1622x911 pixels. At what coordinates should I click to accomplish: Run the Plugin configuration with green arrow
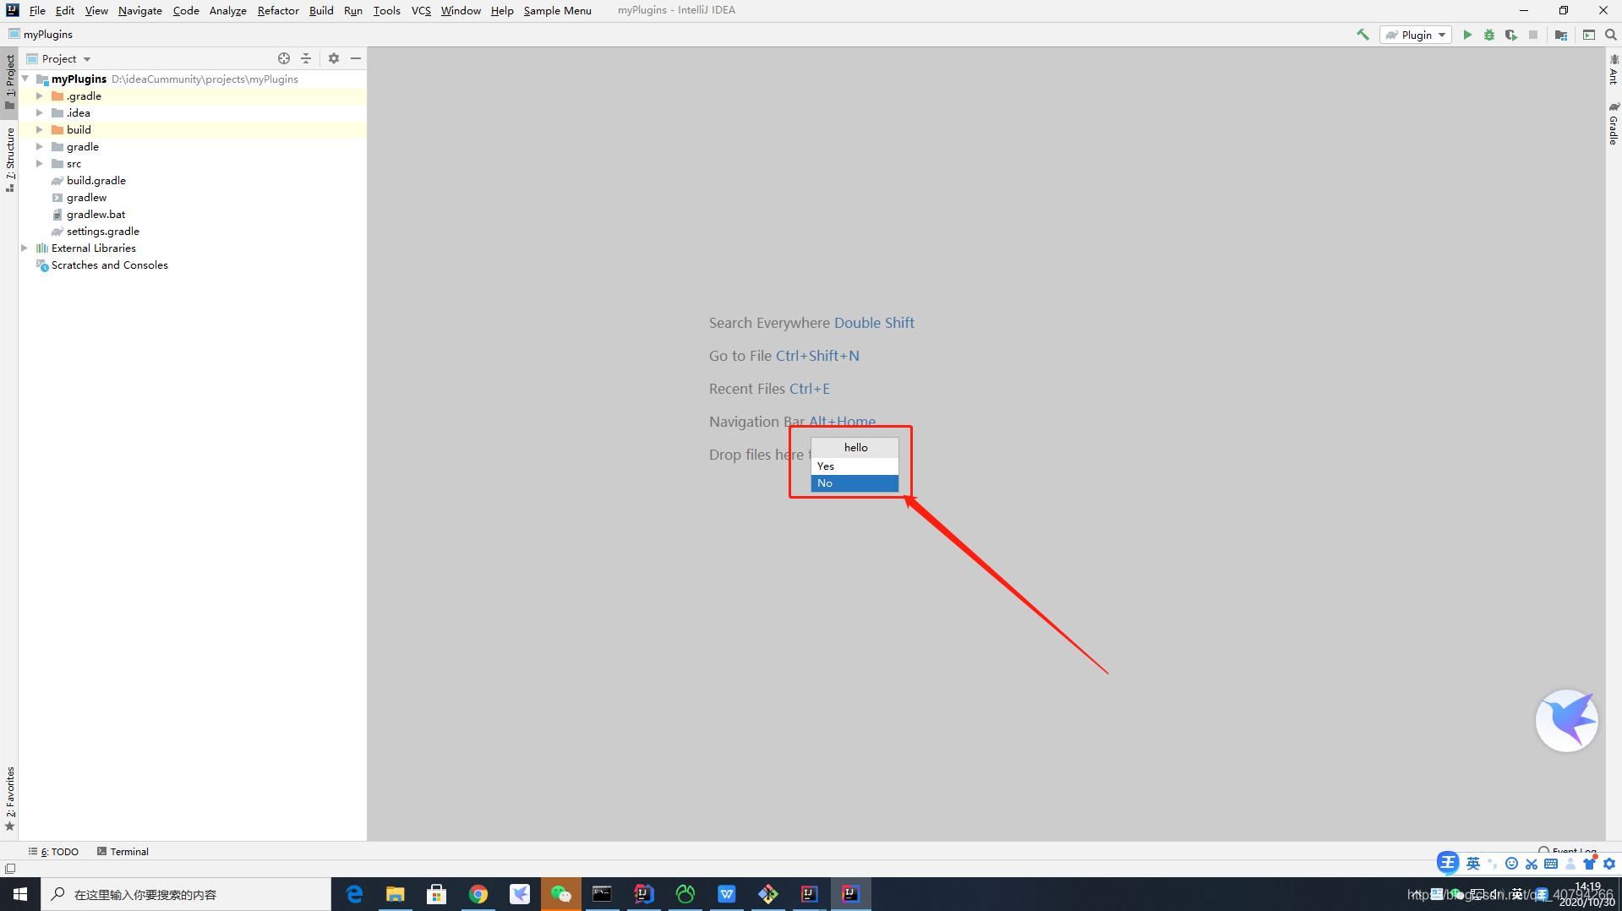pyautogui.click(x=1467, y=35)
